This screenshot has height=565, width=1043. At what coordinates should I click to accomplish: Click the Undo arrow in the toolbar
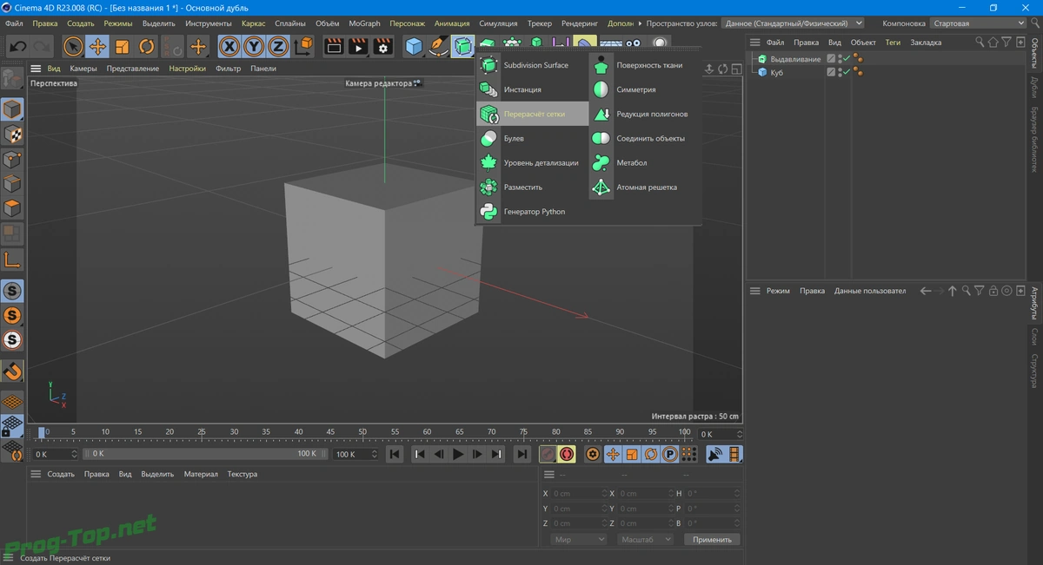pyautogui.click(x=17, y=46)
